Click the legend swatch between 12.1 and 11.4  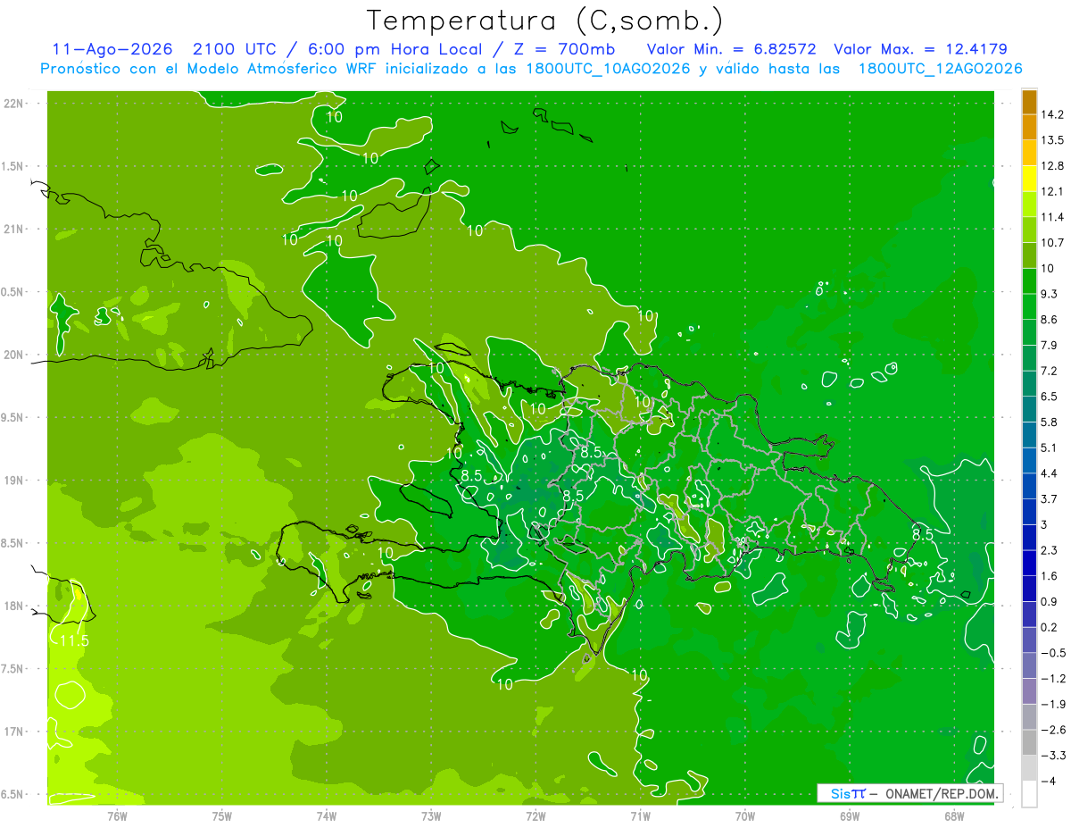[x=1029, y=205]
